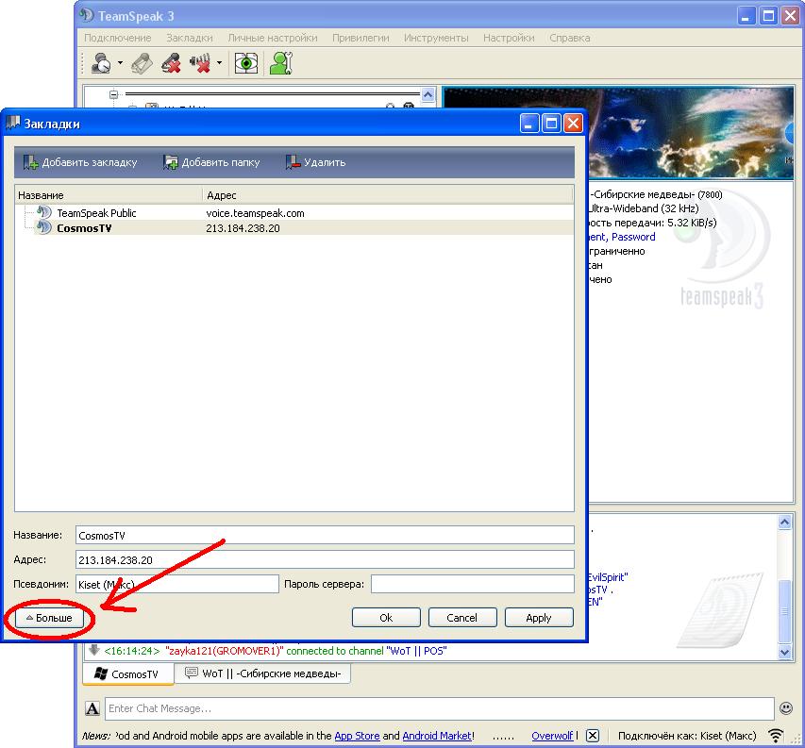Focus the Enter Chat Message field
This screenshot has width=805, height=748.
(440, 708)
